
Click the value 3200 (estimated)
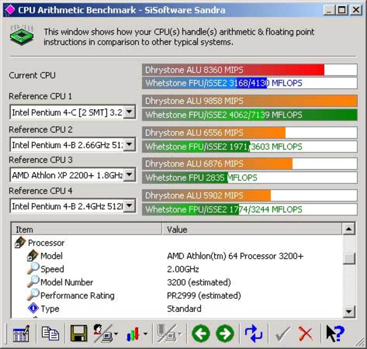(199, 282)
